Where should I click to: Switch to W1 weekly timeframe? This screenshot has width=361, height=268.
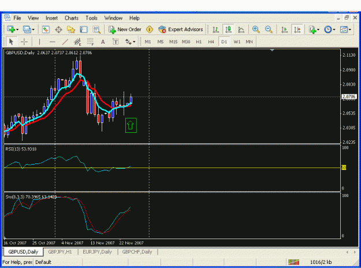[237, 42]
